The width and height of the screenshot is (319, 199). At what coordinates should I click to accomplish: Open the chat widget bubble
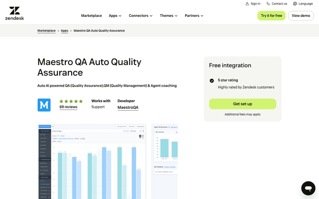pos(308,188)
